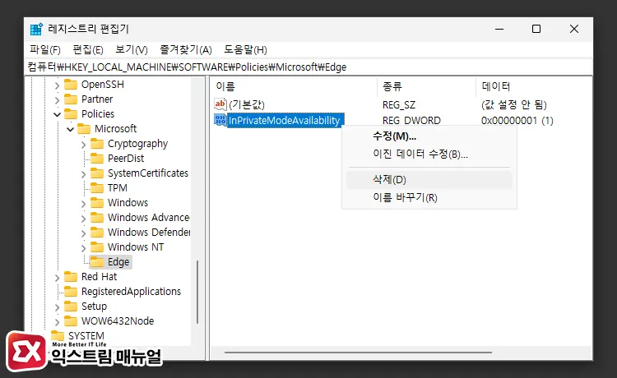Open the 보기(V) menu
The height and width of the screenshot is (378, 617).
click(132, 50)
